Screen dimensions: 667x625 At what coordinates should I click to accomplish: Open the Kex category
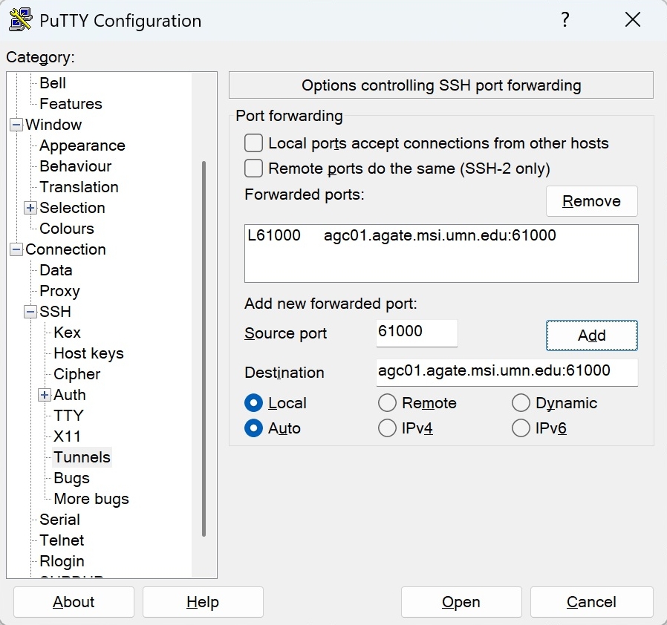pyautogui.click(x=67, y=333)
